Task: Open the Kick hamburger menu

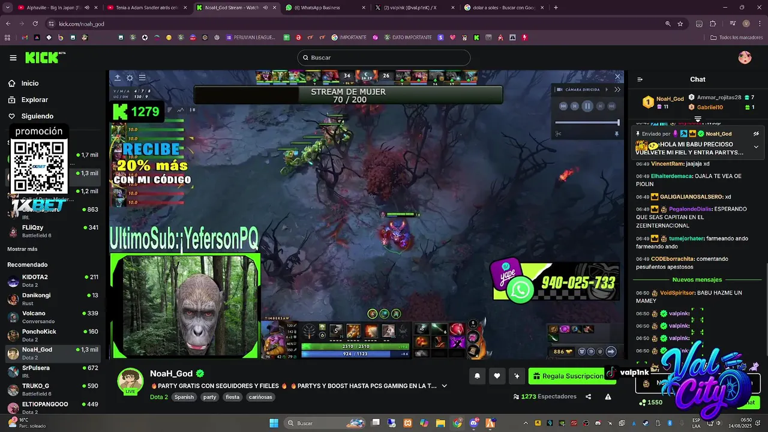Action: (13, 58)
